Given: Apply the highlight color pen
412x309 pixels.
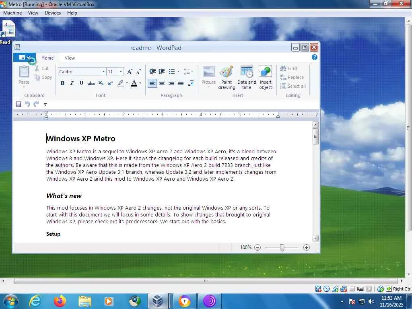Looking at the screenshot, I should [x=120, y=83].
